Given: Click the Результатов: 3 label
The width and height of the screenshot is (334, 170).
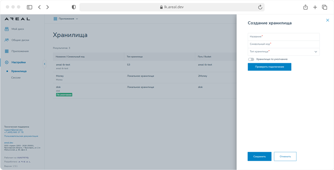Looking at the screenshot, I should click(61, 48).
